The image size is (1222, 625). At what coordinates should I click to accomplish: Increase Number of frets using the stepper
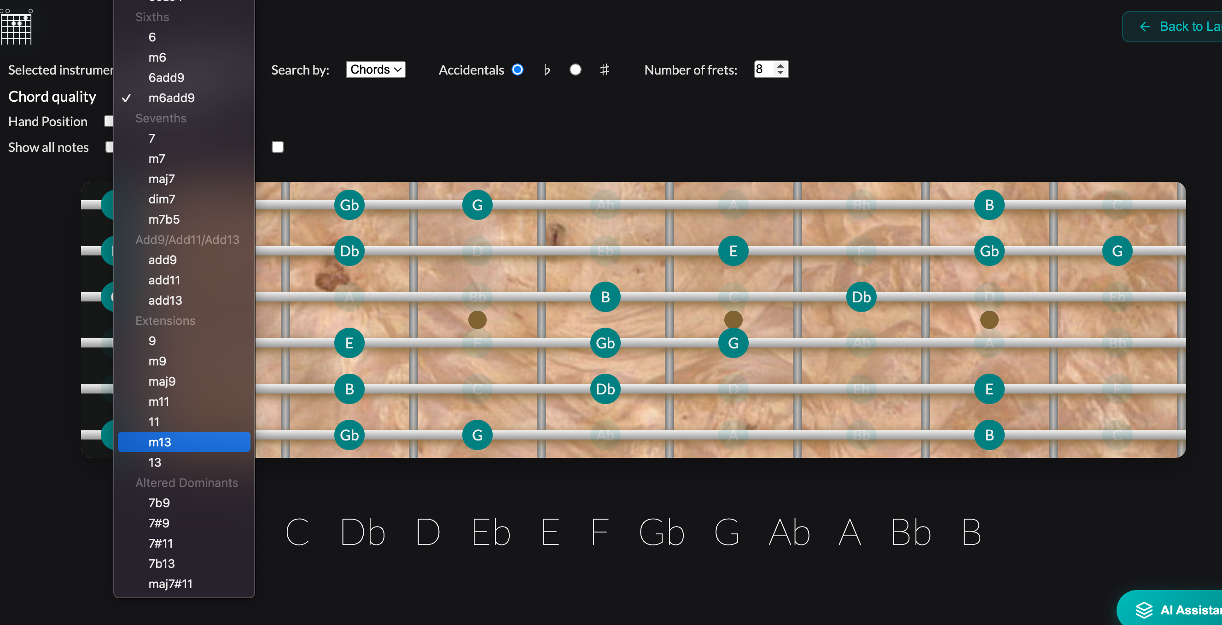[x=780, y=66]
